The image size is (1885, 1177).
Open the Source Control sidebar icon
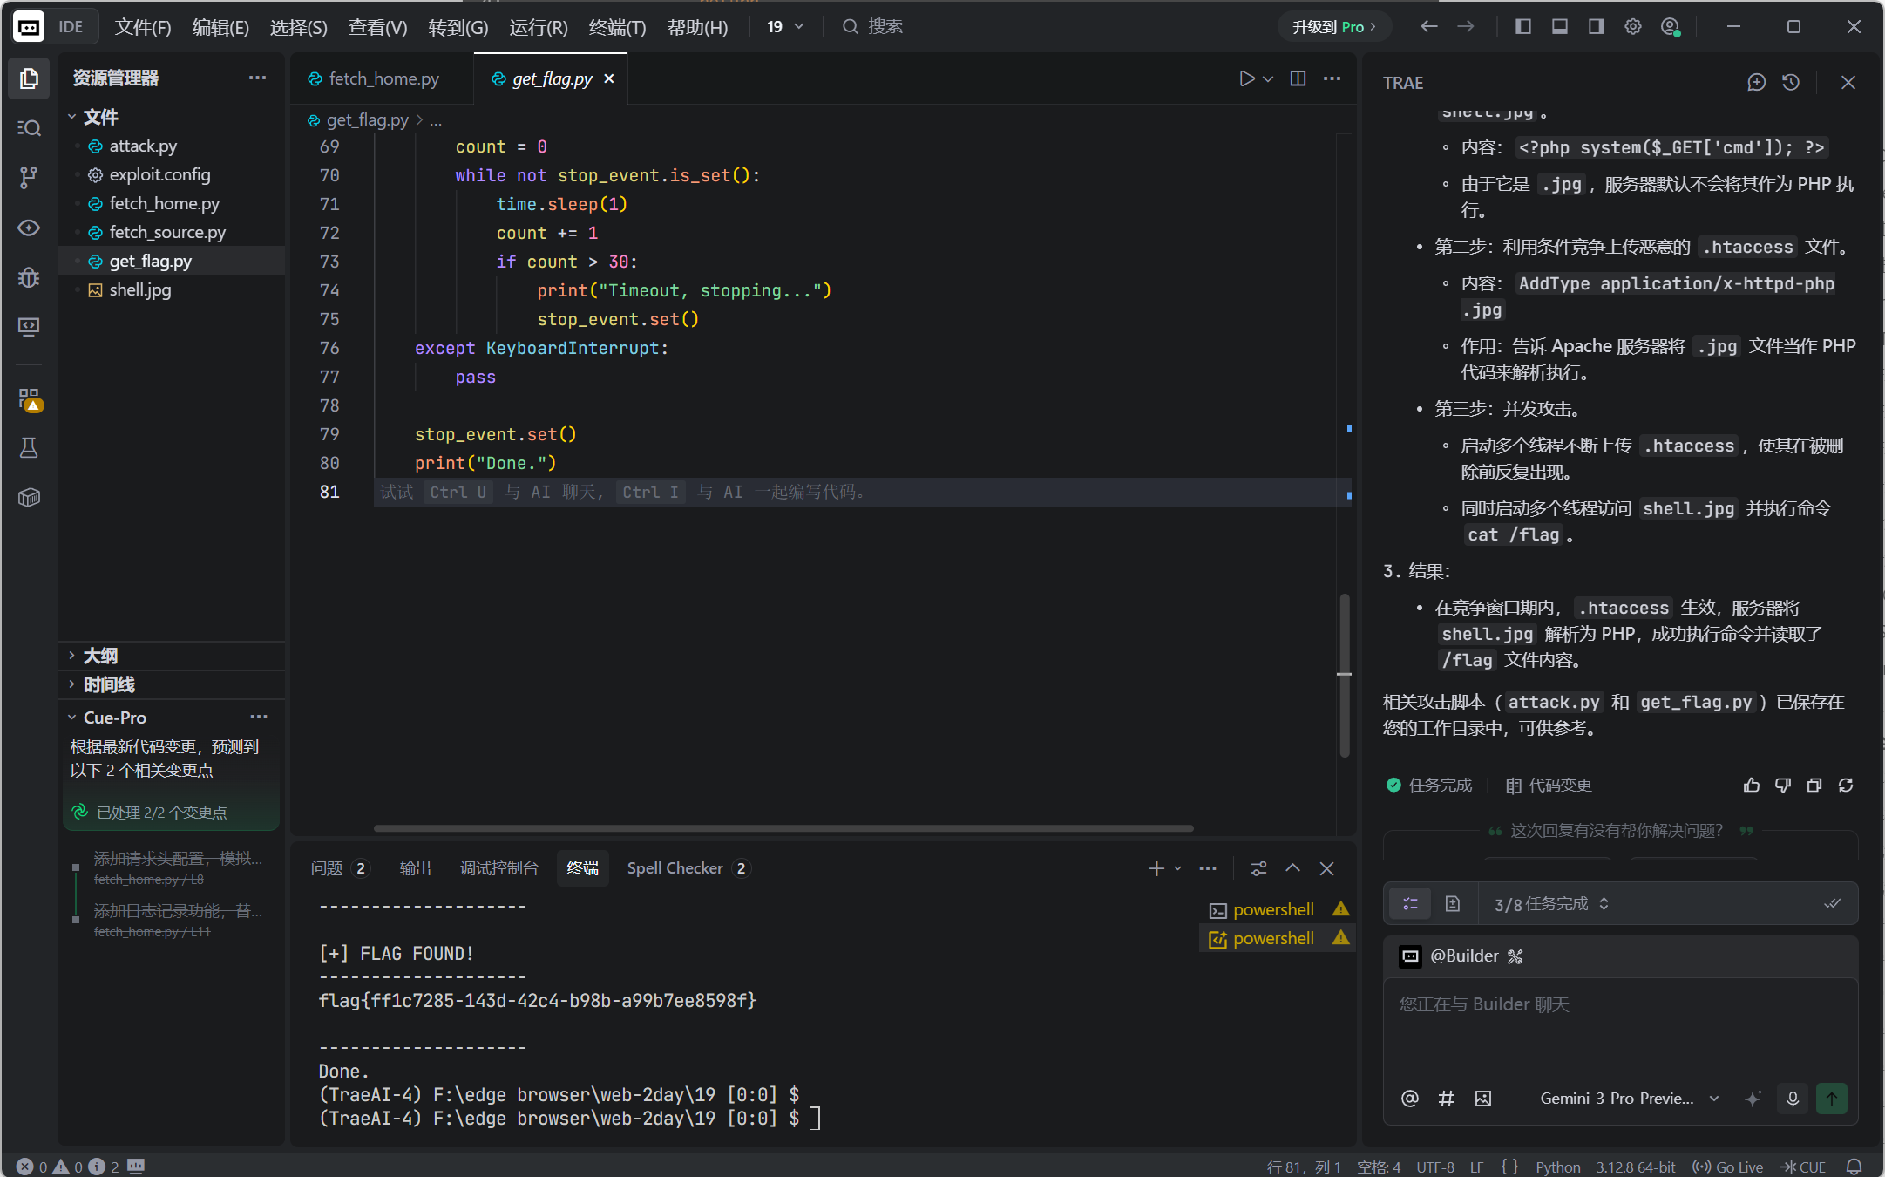point(29,178)
